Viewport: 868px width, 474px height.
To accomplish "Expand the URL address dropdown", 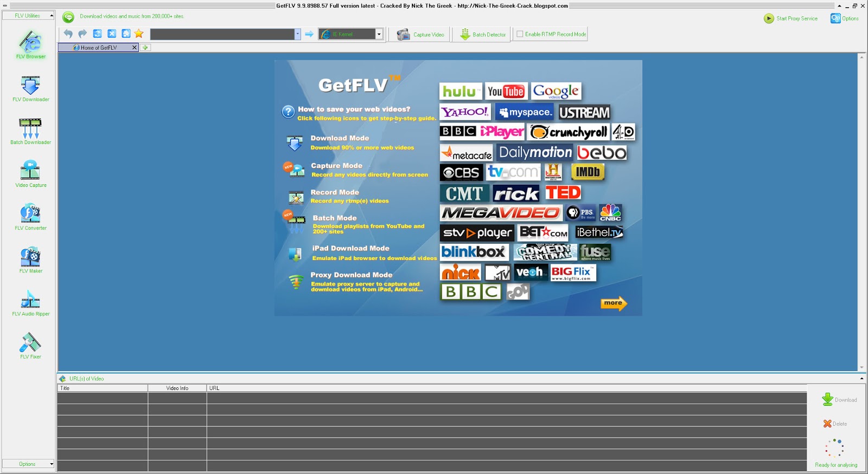I will point(297,34).
